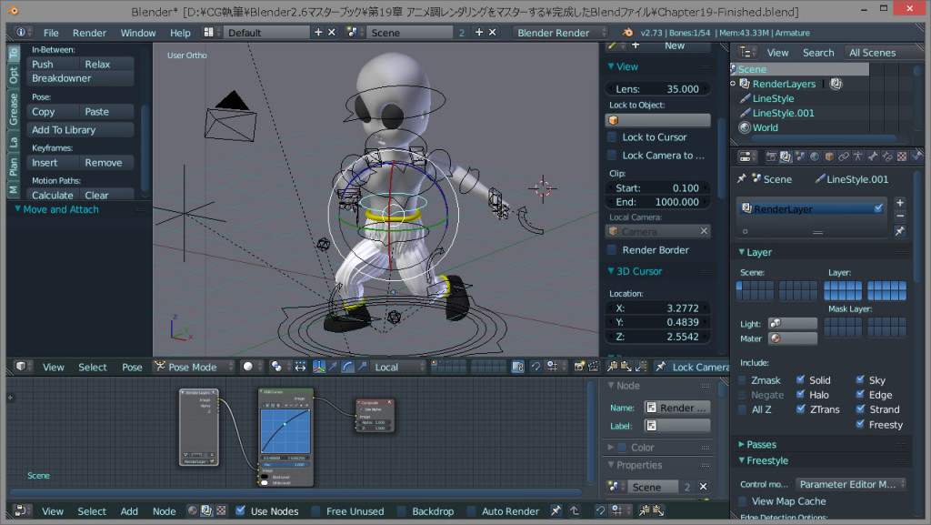Enable the Backdrop checkbox

(403, 511)
